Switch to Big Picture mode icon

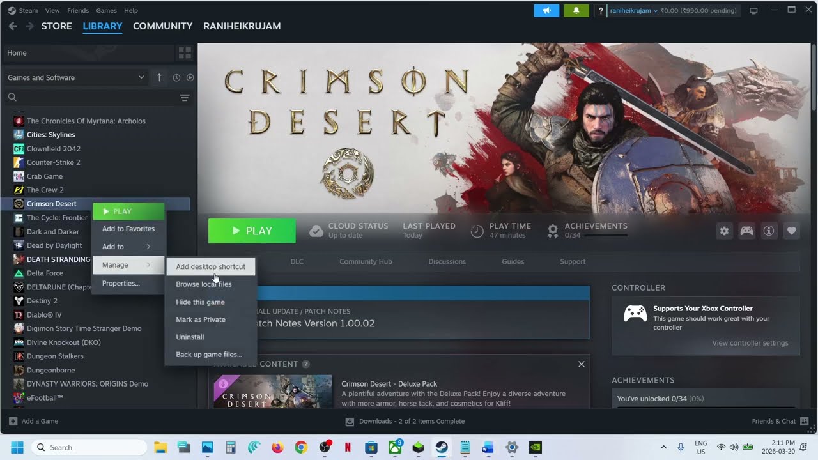(x=753, y=11)
